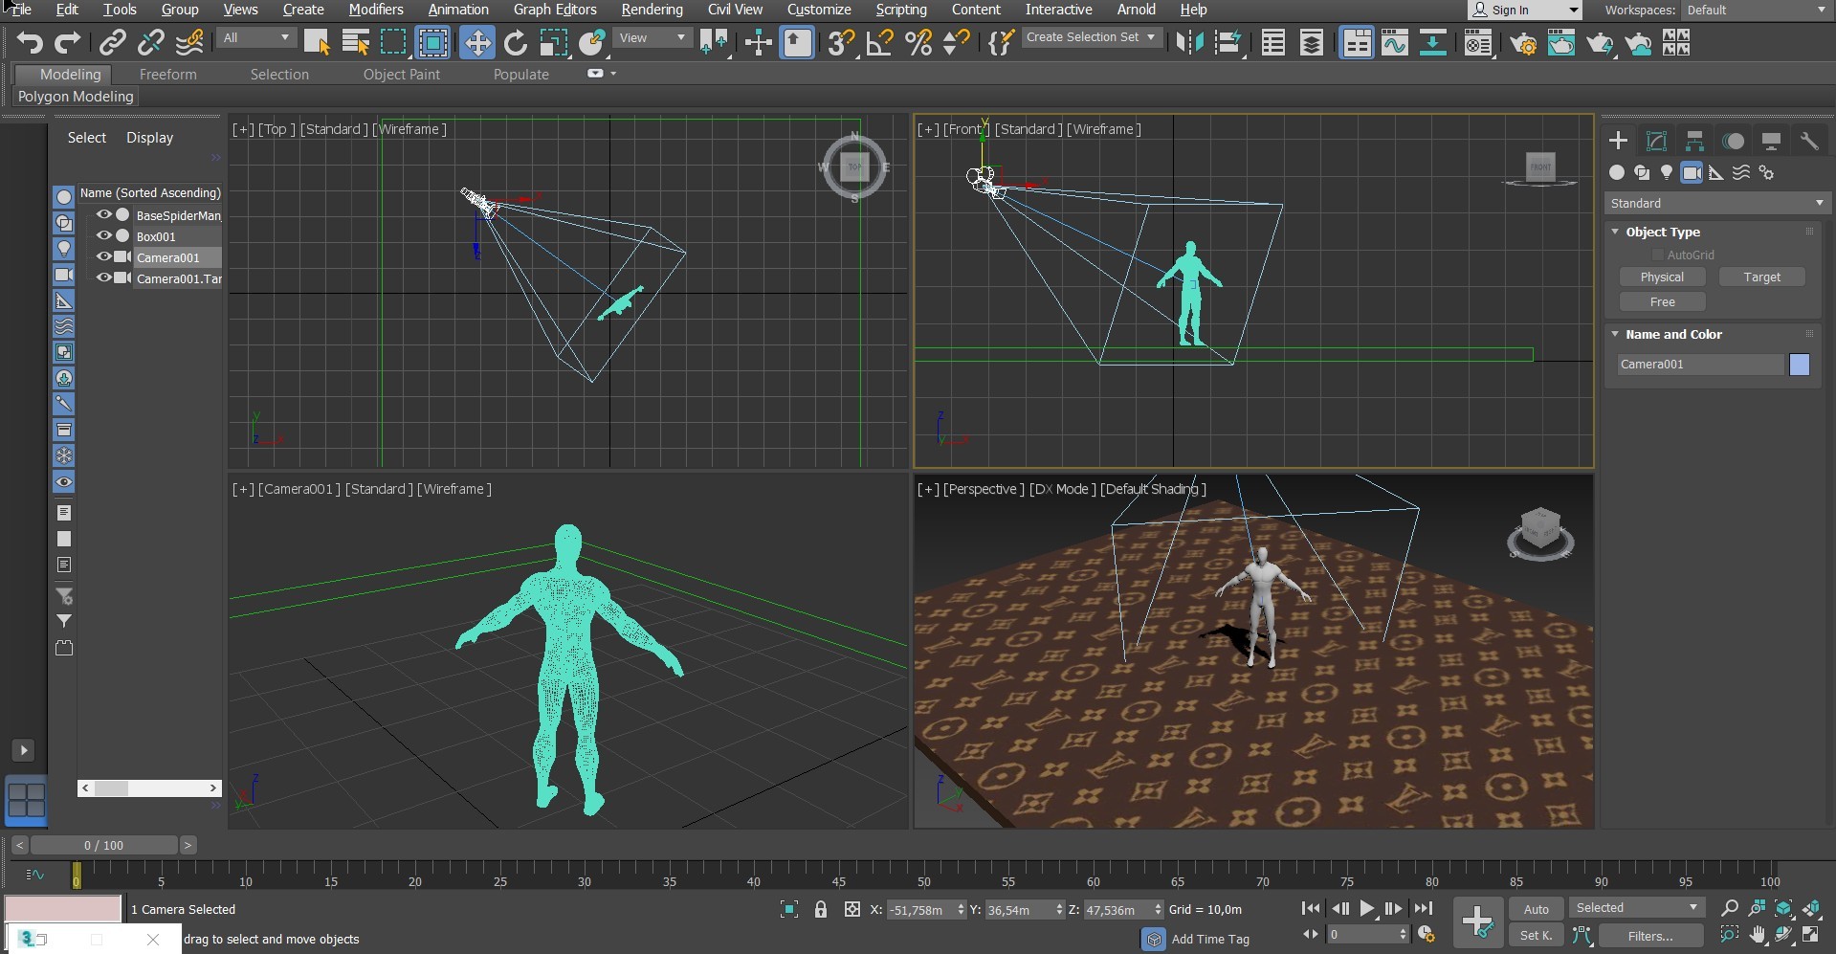The height and width of the screenshot is (954, 1836).
Task: Toggle the selection lock padlock icon
Action: point(820,909)
